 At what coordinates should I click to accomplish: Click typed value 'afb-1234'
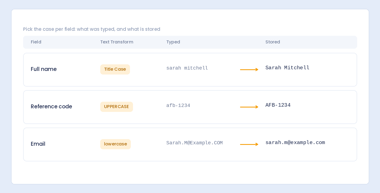[178, 105]
